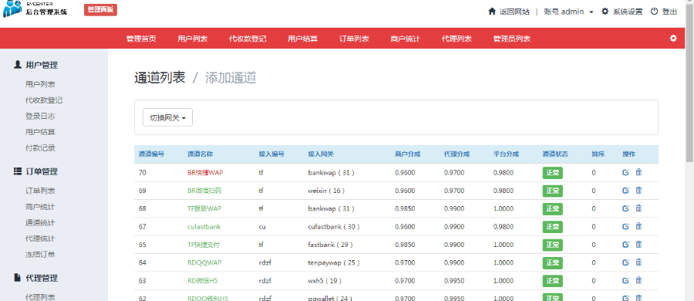
Task: Click 登出 to log out
Action: (664, 12)
